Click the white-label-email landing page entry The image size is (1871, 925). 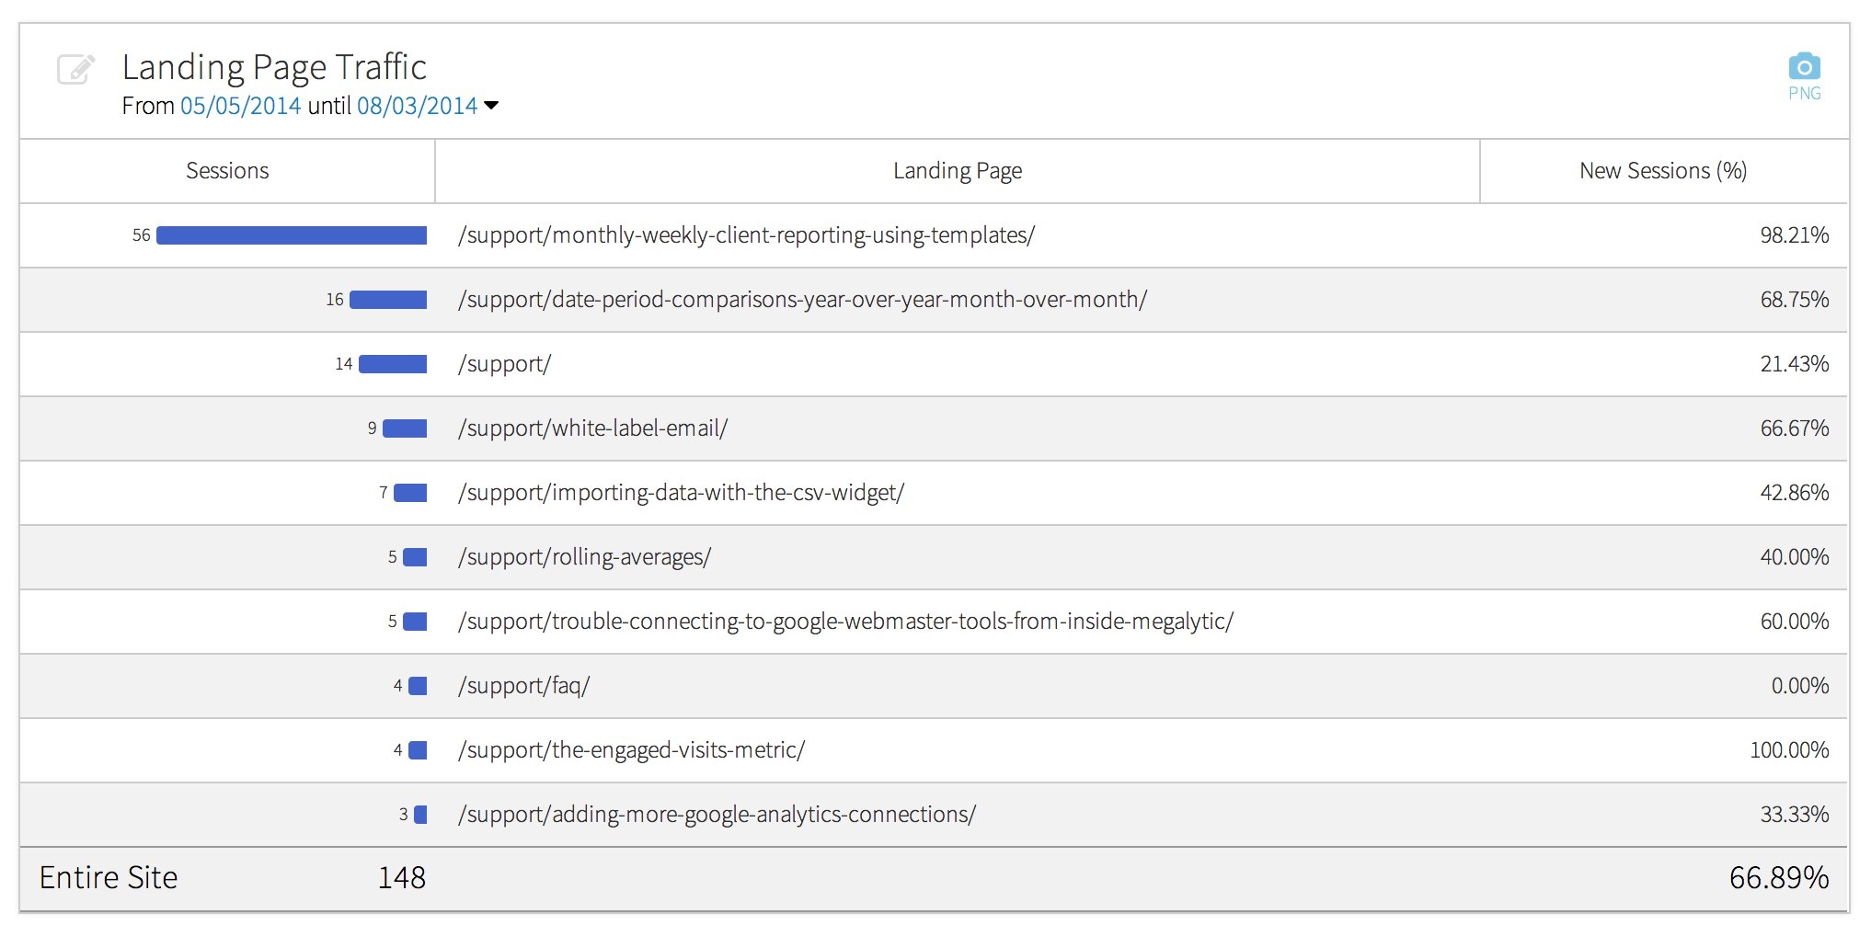(x=593, y=428)
